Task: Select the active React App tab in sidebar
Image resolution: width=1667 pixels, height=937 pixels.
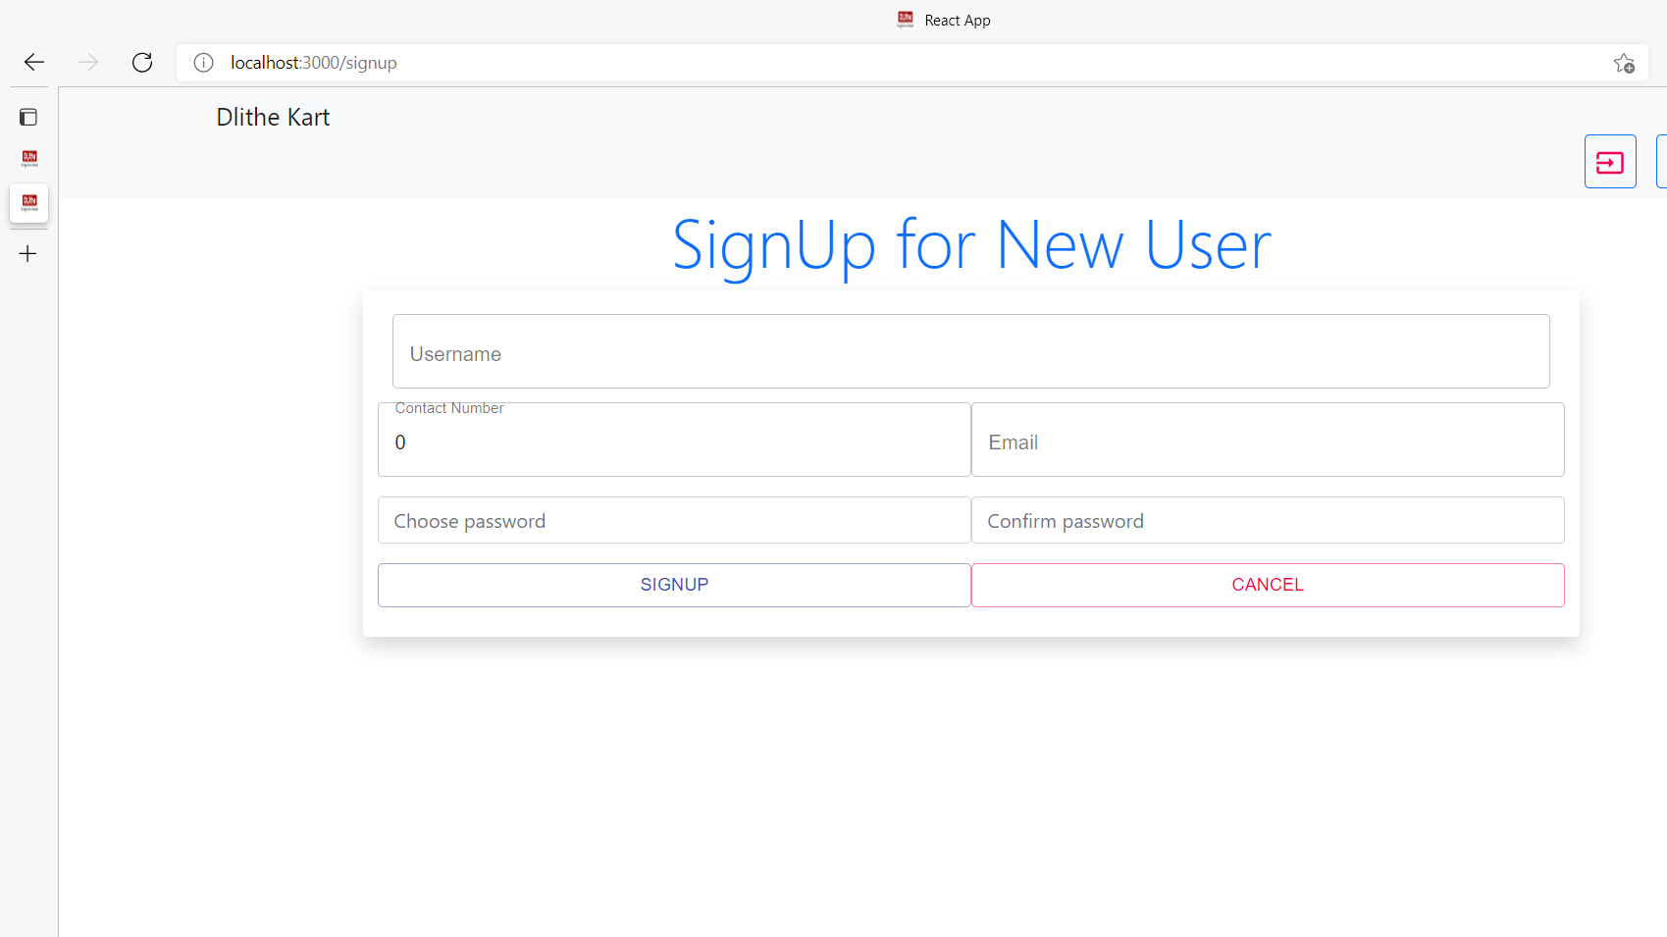Action: point(28,203)
